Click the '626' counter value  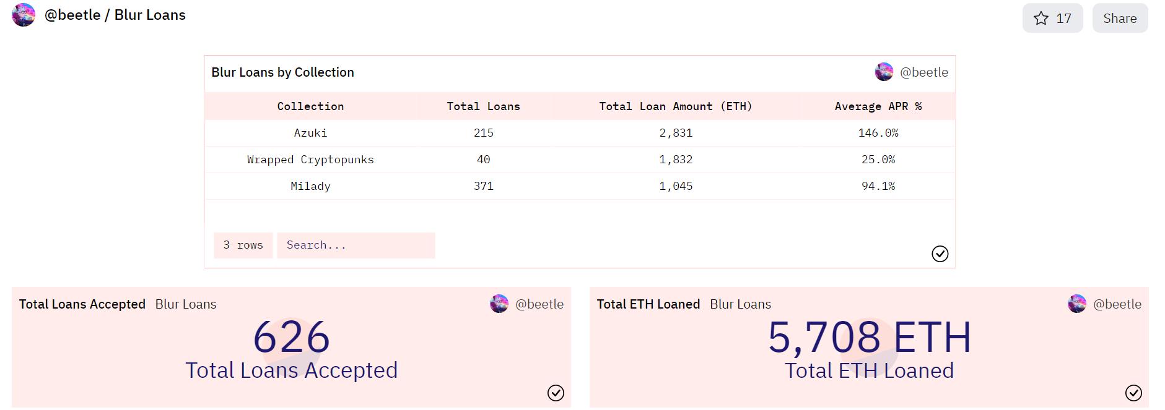coord(291,337)
